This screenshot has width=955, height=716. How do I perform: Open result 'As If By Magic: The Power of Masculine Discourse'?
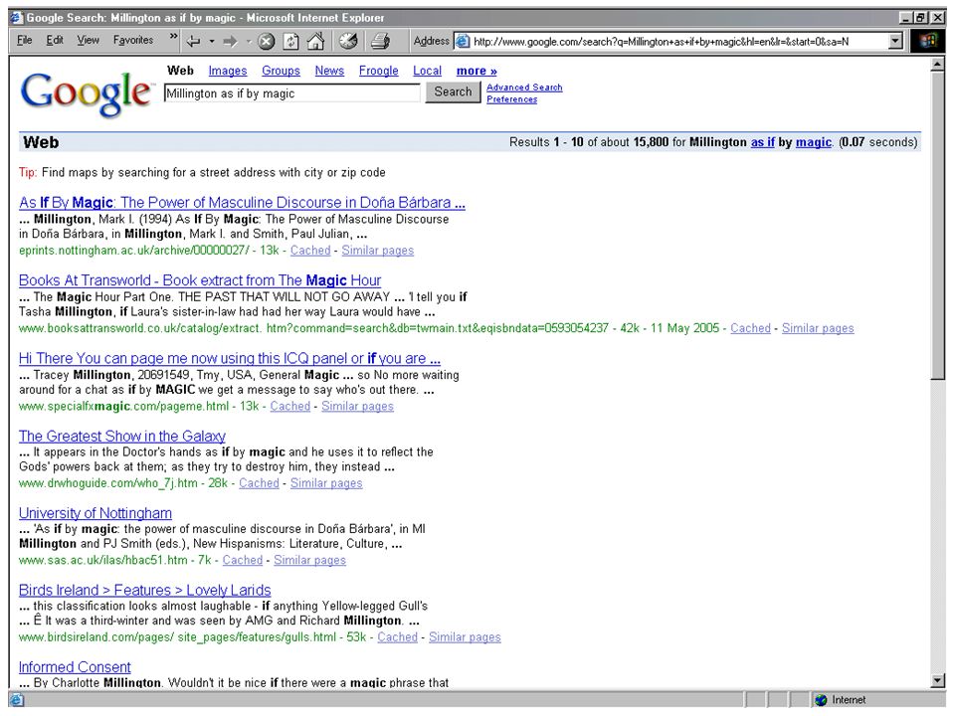[x=242, y=202]
